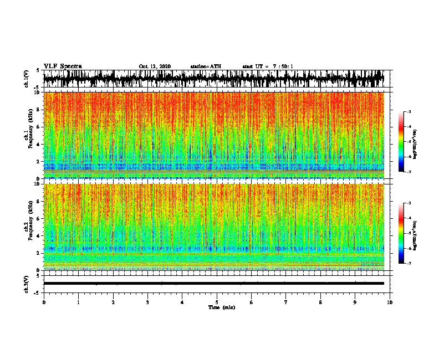
Task: Click the "station=ATH" header label
Action: pyautogui.click(x=206, y=66)
